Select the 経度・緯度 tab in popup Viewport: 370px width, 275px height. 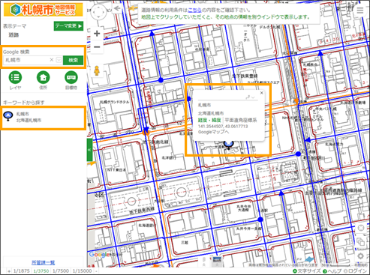click(x=209, y=120)
